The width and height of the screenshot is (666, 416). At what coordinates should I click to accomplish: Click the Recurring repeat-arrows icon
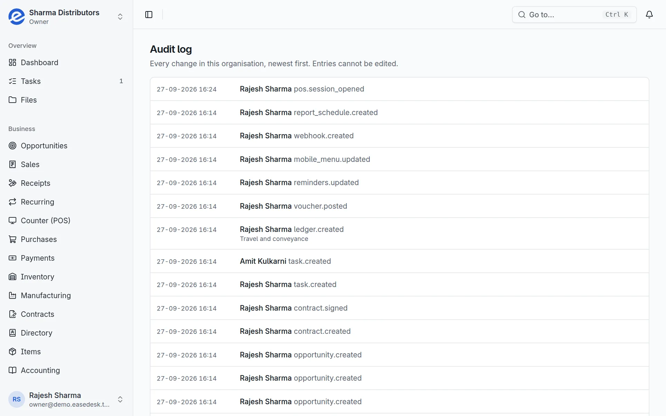click(12, 202)
